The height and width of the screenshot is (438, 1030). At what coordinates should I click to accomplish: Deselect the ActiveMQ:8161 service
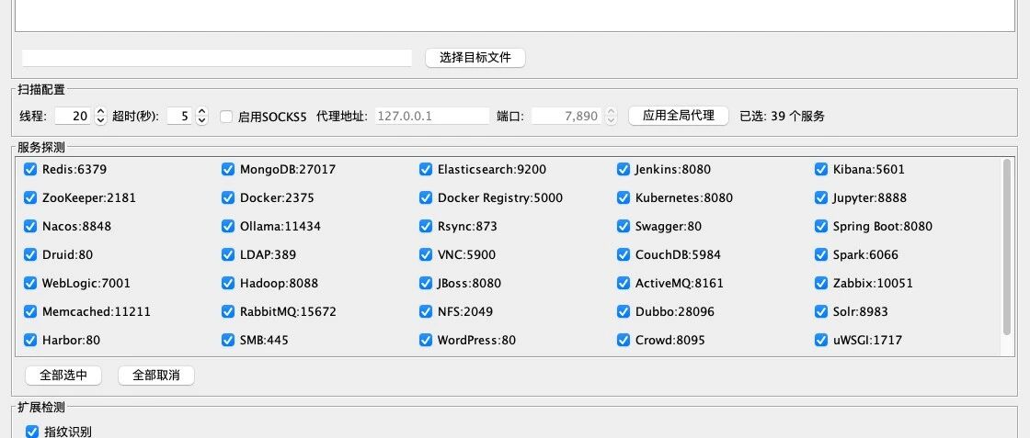pos(624,283)
